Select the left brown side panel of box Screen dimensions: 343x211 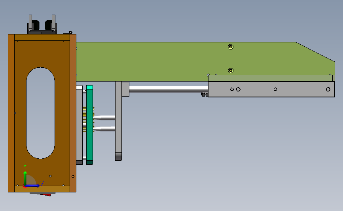(x=11, y=113)
